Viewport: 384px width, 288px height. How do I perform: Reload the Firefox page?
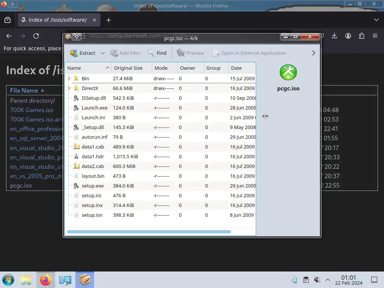[36, 36]
